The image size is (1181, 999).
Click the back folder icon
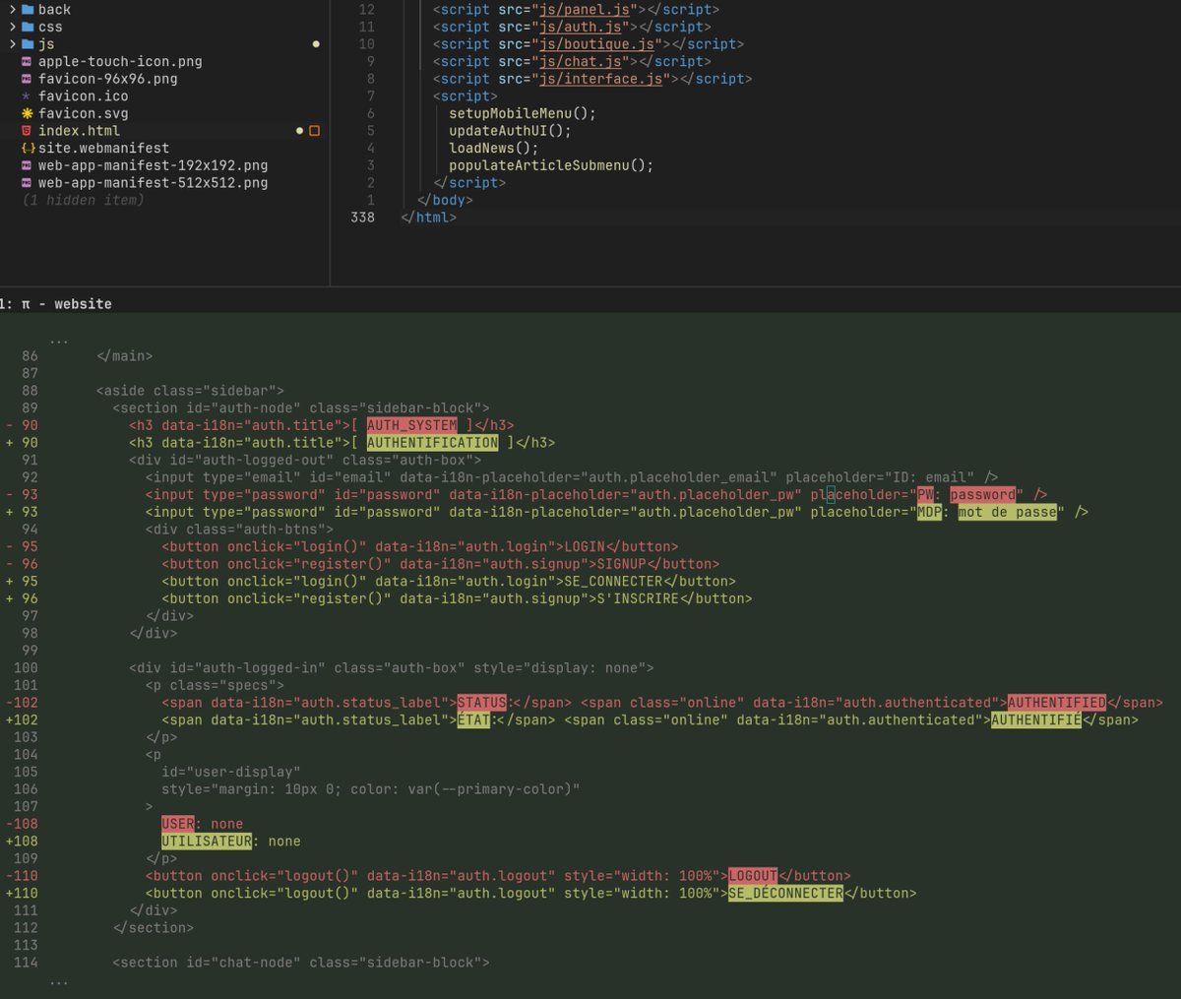[x=28, y=10]
